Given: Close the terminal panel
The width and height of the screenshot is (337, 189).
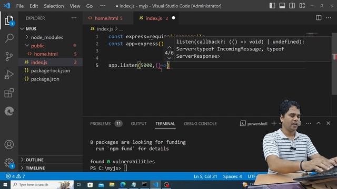Looking at the screenshot, I should click(328, 123).
